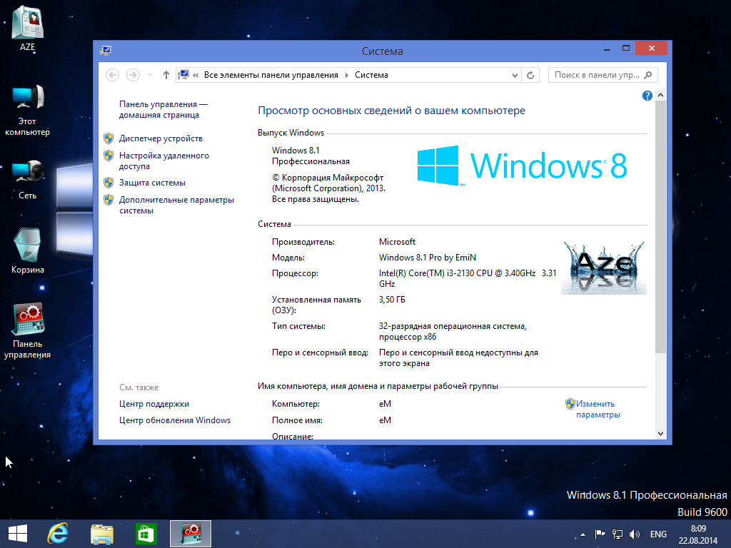The image size is (731, 548).
Task: Open the Start button on the taskbar
Action: tap(18, 534)
